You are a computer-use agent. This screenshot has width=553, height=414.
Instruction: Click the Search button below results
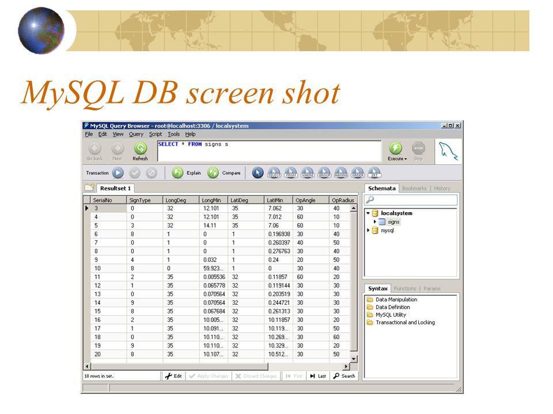(344, 376)
